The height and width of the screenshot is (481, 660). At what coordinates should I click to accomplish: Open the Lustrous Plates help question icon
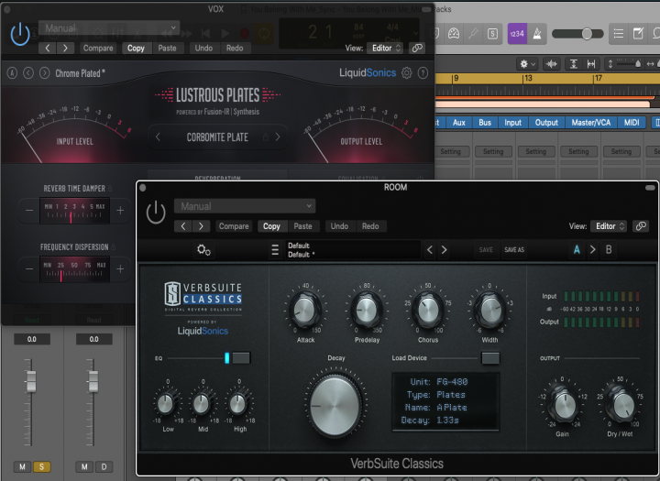click(x=423, y=72)
